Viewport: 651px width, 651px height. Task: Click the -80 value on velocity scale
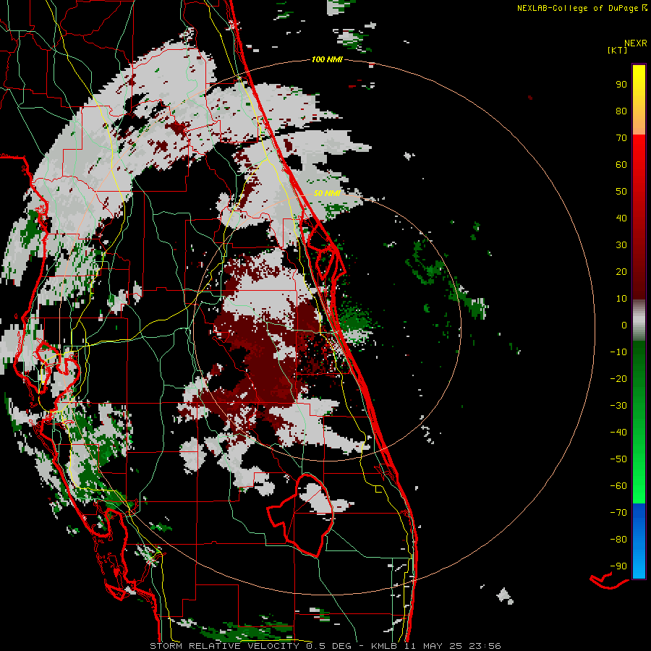pyautogui.click(x=618, y=540)
